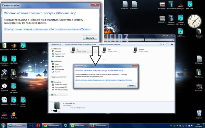Image resolution: width=205 pixels, height=128 pixels.
Task: Close small Сетевая ошибка dialog with its X
Action: [135, 66]
